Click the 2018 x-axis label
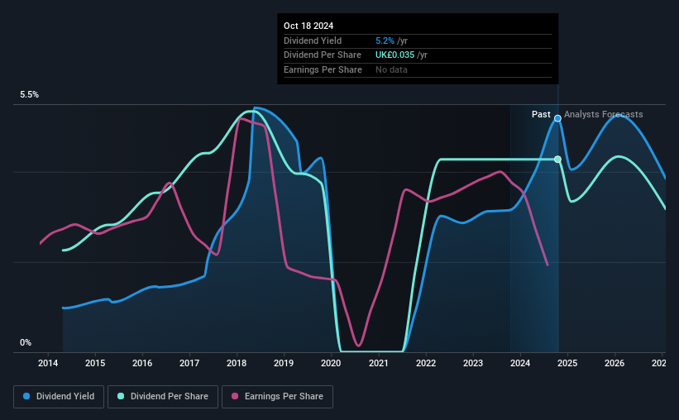Image resolution: width=679 pixels, height=420 pixels. click(x=237, y=363)
